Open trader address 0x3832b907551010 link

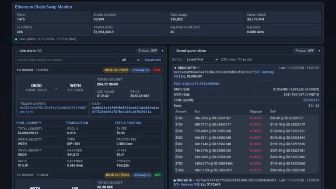pos(53,110)
